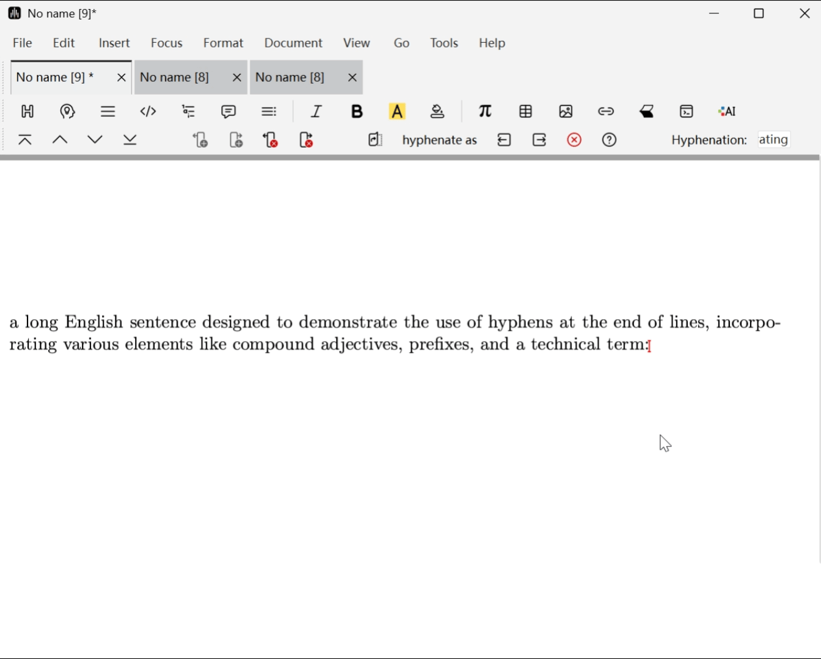The height and width of the screenshot is (659, 821).
Task: Jump to bottom with double-down arrow
Action: pyautogui.click(x=130, y=140)
